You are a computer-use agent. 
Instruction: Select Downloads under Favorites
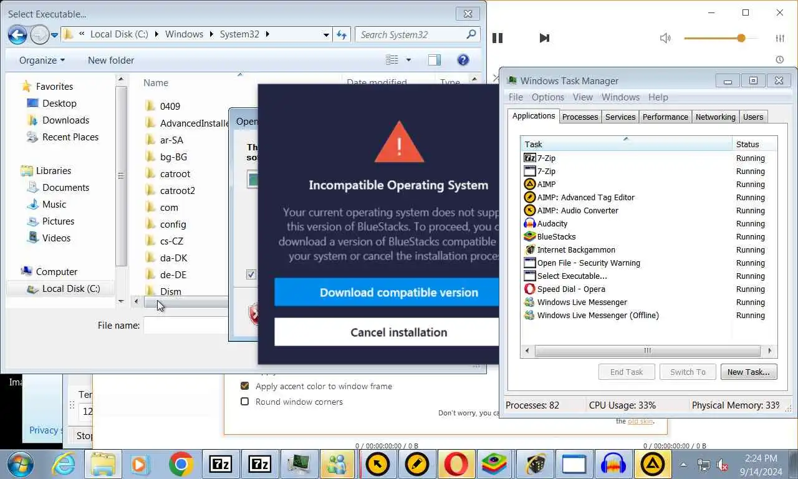pyautogui.click(x=65, y=120)
